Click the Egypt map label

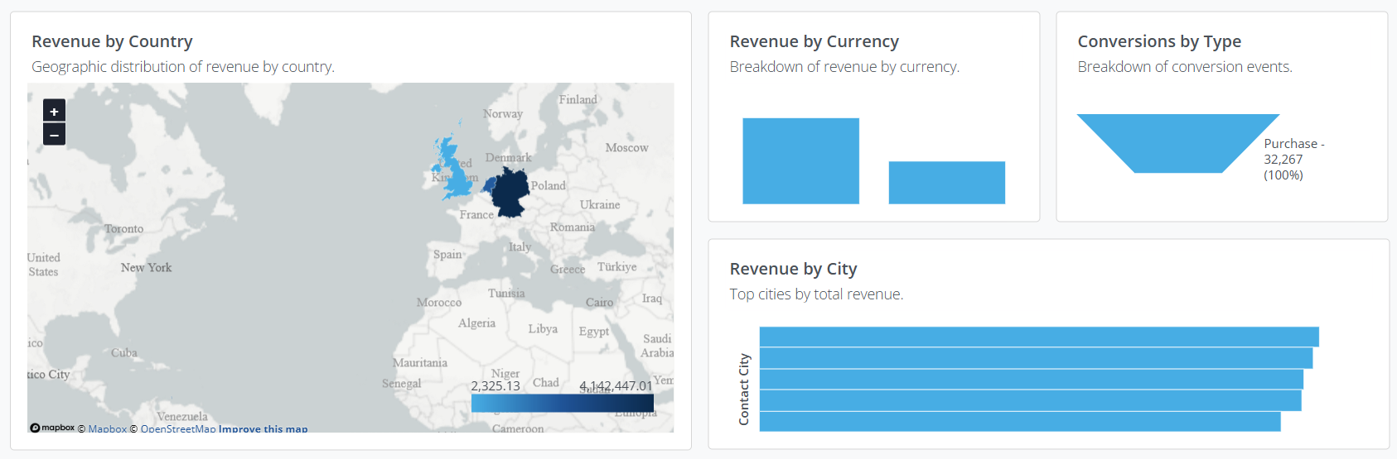[593, 332]
